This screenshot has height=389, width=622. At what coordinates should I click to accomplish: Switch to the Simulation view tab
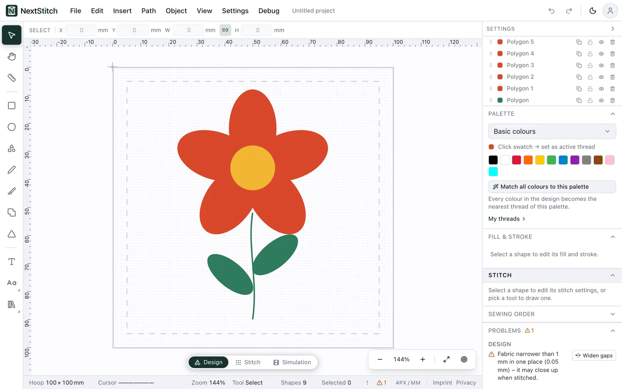(x=292, y=362)
